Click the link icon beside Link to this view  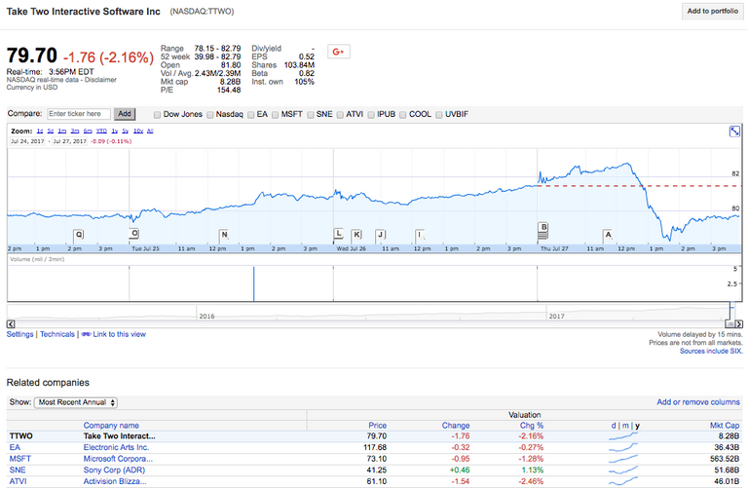point(86,334)
